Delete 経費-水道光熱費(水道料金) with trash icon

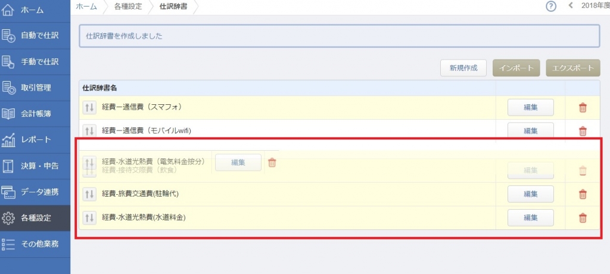pos(583,218)
